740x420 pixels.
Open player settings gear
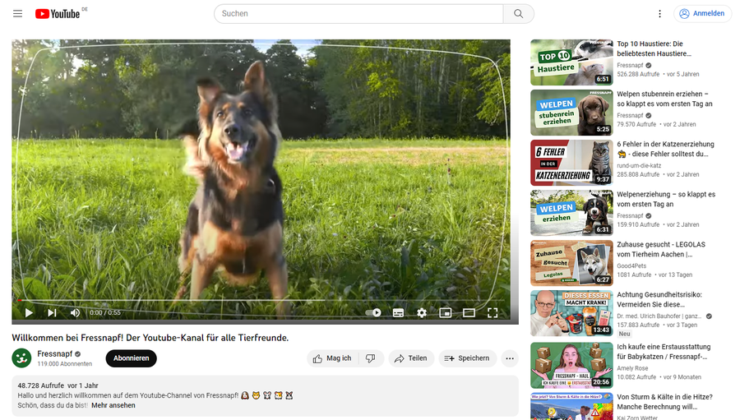(x=422, y=313)
